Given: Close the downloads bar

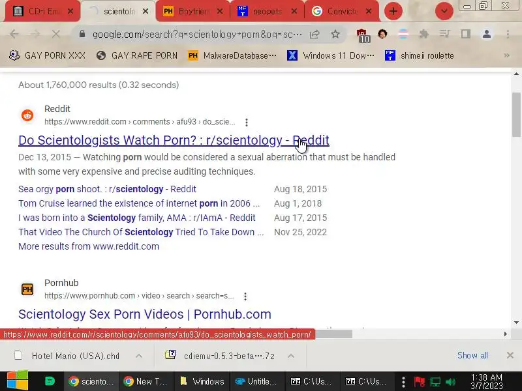Looking at the screenshot, I should point(510,355).
